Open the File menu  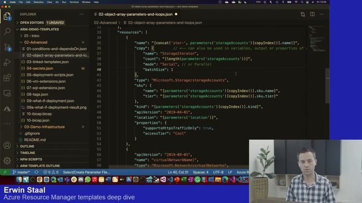pyautogui.click(x=21, y=2)
